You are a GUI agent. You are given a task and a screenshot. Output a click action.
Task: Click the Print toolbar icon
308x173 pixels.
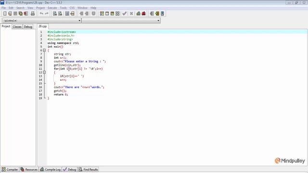(x=33, y=13)
